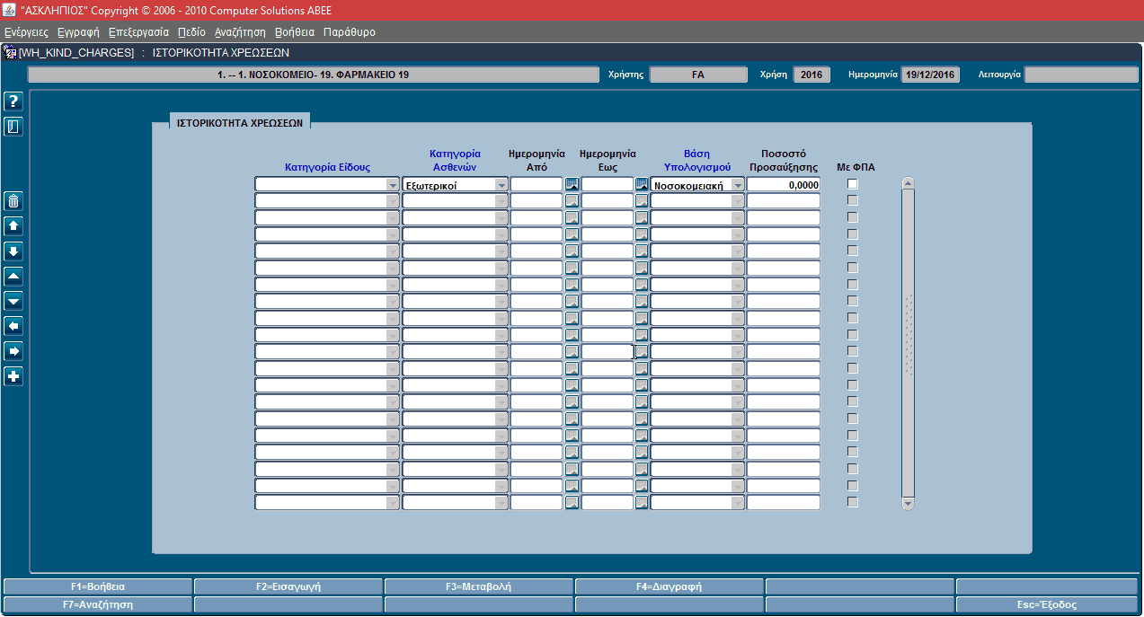Open the Βοήθεια menu
1144x617 pixels.
click(x=295, y=31)
